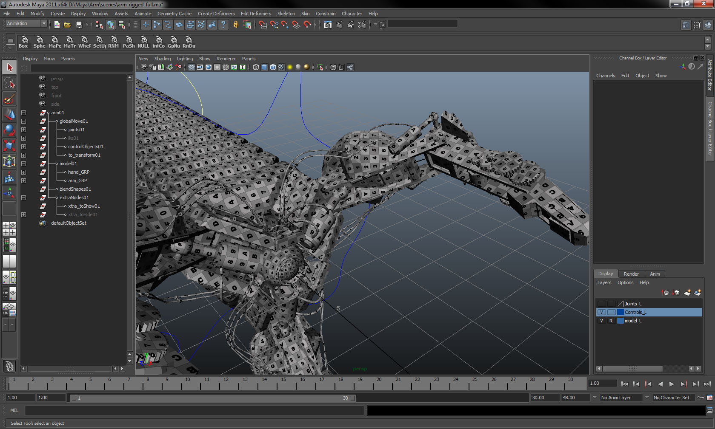Toggle Select by hierarchy mode icon
Image resolution: width=715 pixels, height=429 pixels.
(100, 25)
